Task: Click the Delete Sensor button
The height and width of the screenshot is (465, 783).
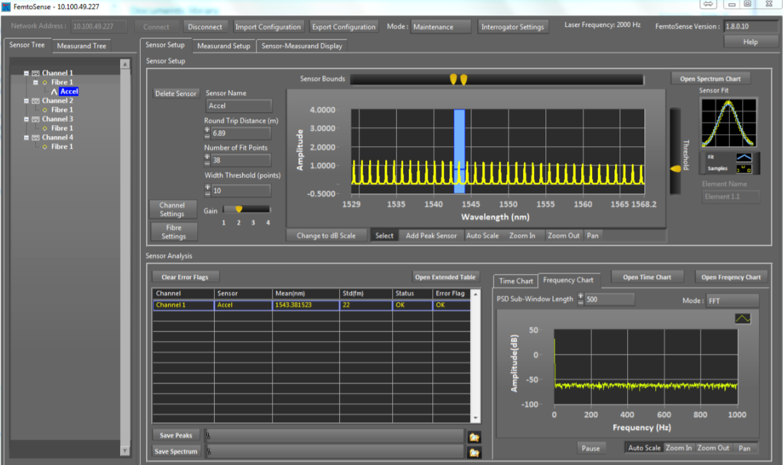Action: pos(176,94)
